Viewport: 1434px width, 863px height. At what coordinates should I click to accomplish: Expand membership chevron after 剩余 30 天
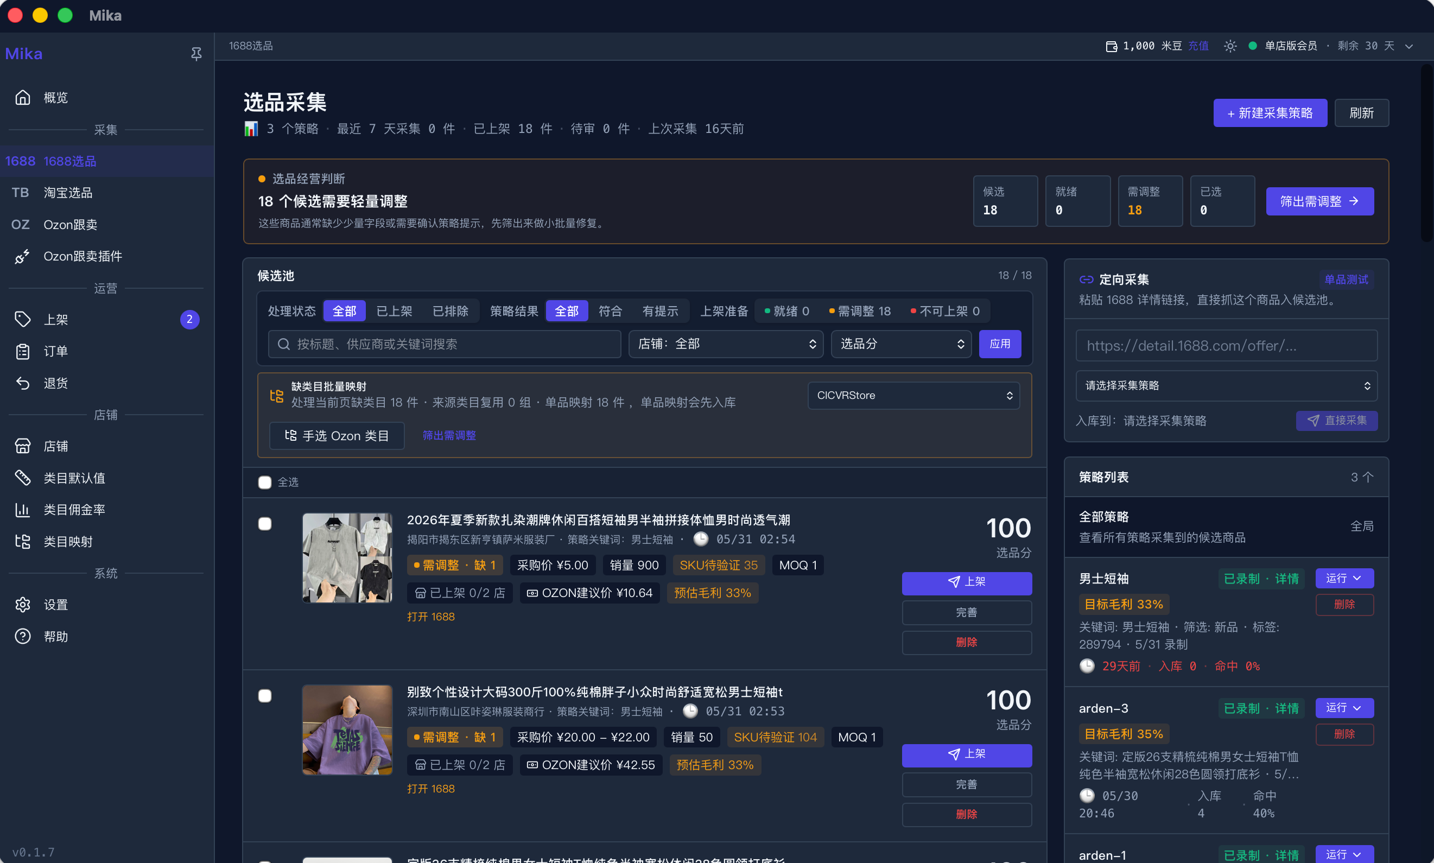(x=1409, y=46)
